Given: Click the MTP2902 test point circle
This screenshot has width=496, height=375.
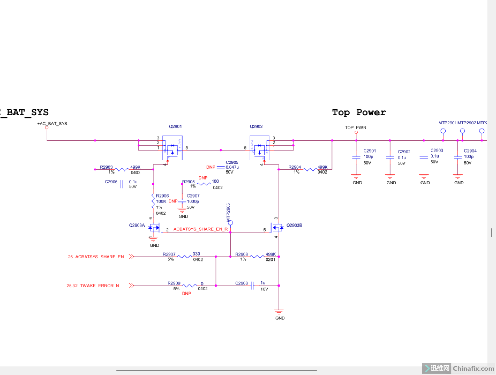Looking at the screenshot, I should point(463,131).
